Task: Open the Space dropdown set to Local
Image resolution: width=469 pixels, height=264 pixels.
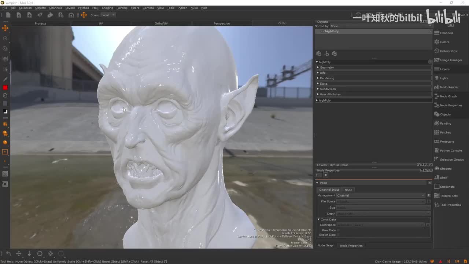Action: coord(108,15)
